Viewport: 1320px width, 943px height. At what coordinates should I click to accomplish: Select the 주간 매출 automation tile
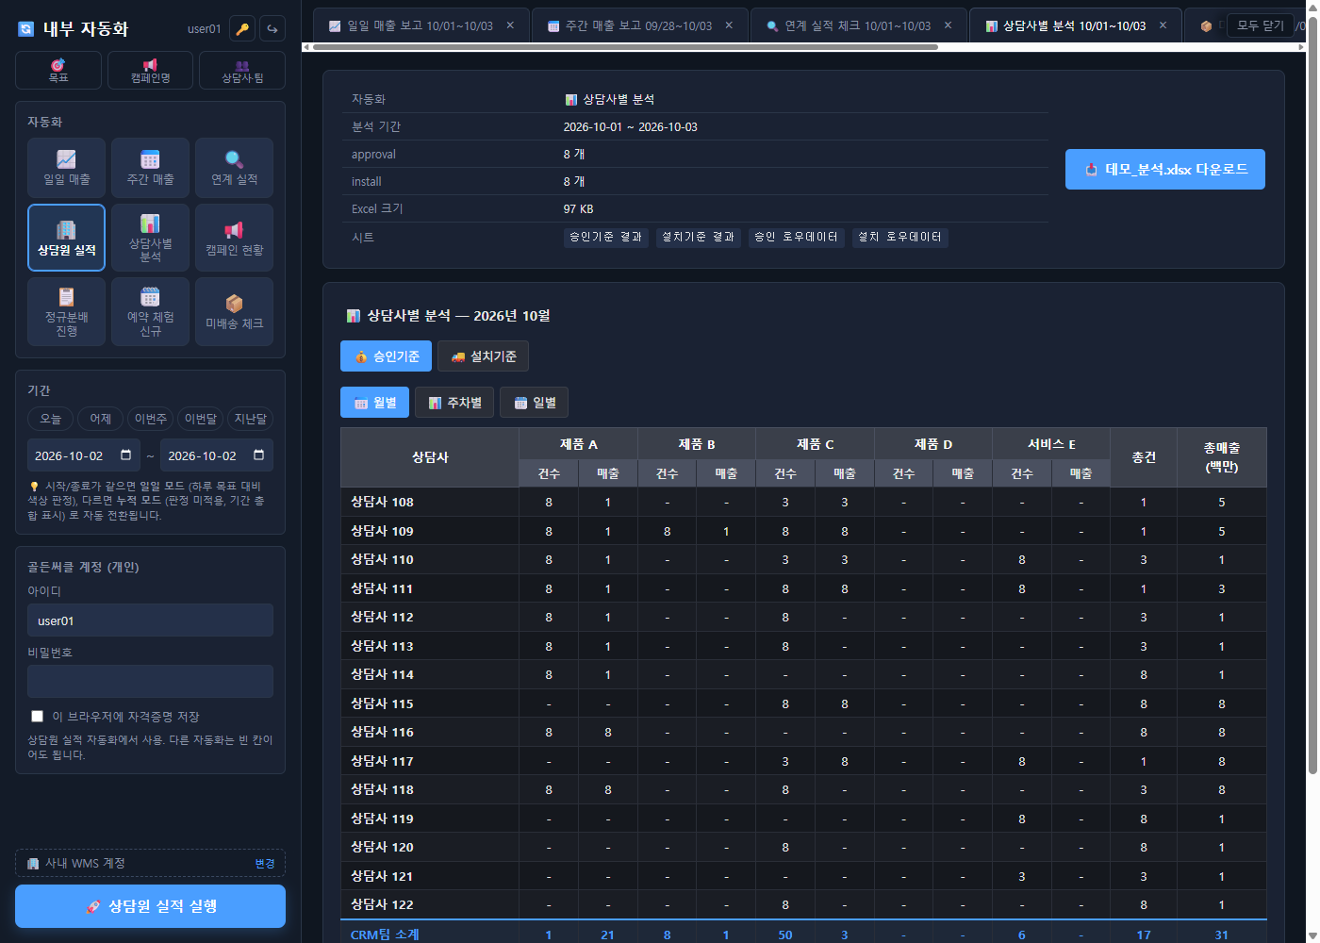(x=150, y=168)
